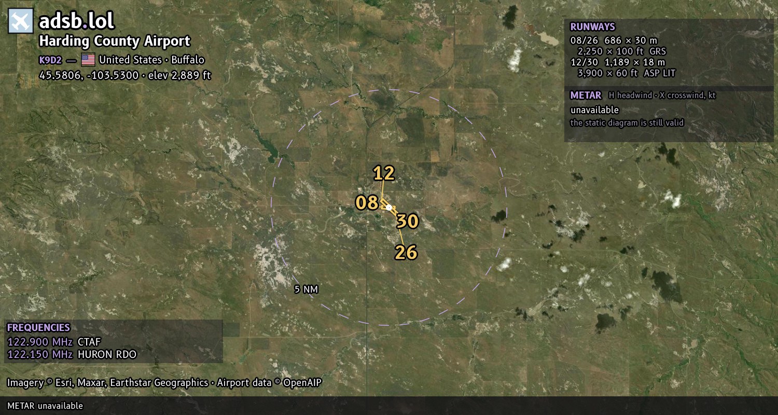Click the runway 12 end label
778x415 pixels.
[x=384, y=173]
